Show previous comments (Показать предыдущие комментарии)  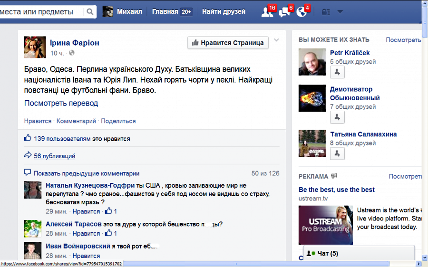[x=86, y=173]
